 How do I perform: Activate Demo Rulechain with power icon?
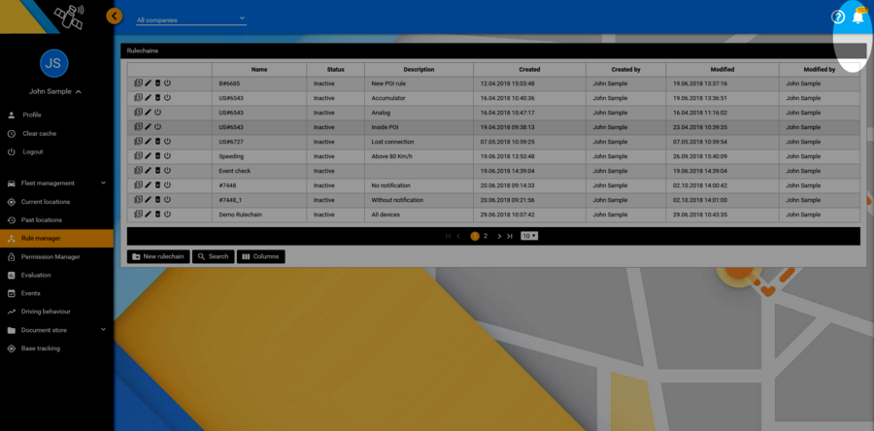tap(168, 215)
